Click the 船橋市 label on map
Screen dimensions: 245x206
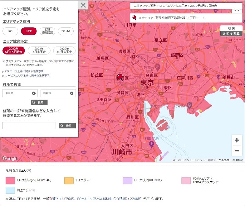pyautogui.click(x=228, y=78)
